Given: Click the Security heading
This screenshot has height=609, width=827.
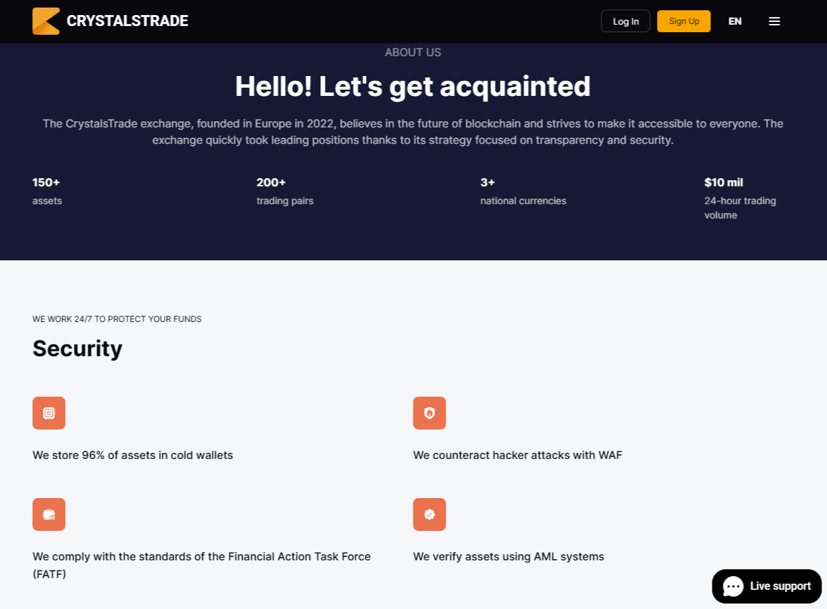Looking at the screenshot, I should [x=77, y=348].
